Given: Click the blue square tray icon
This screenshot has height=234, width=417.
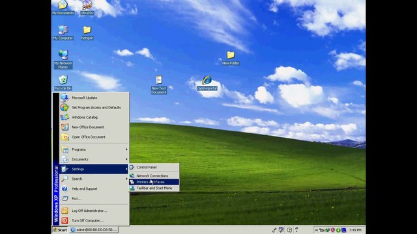Looking at the screenshot, I should [x=344, y=230].
